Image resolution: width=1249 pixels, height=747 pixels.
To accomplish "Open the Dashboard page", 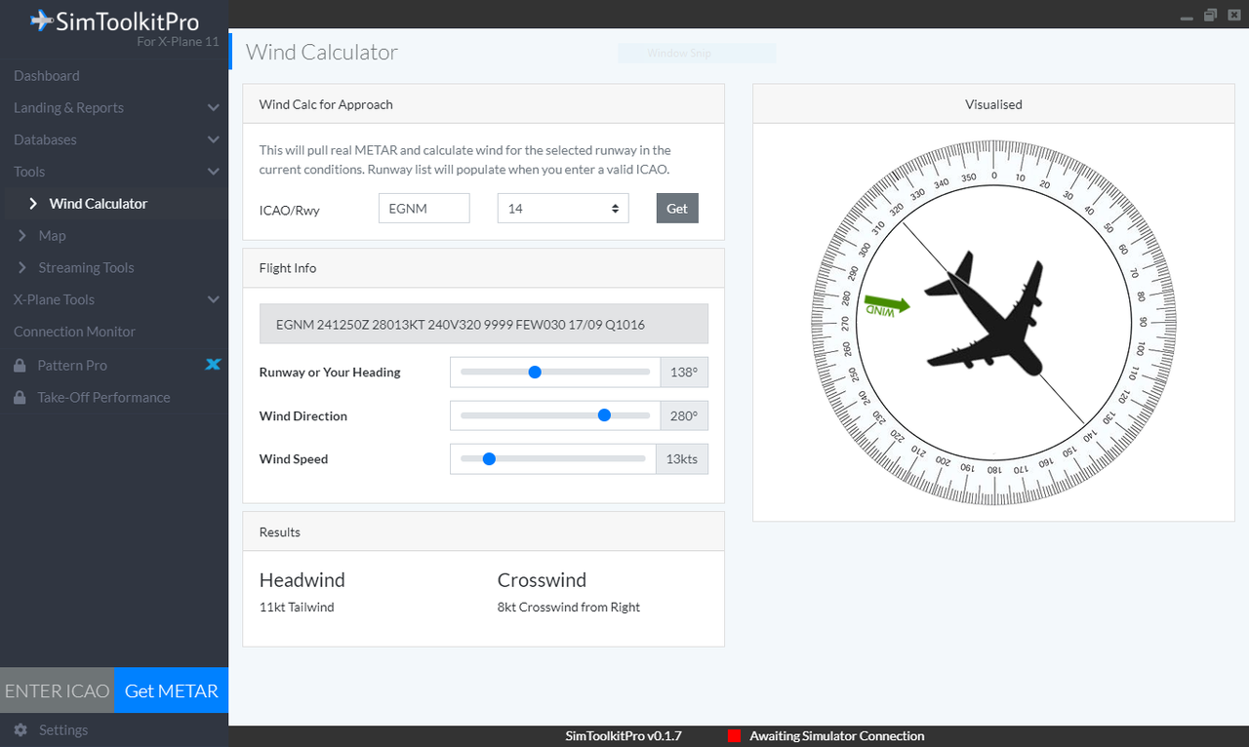I will pyautogui.click(x=47, y=76).
